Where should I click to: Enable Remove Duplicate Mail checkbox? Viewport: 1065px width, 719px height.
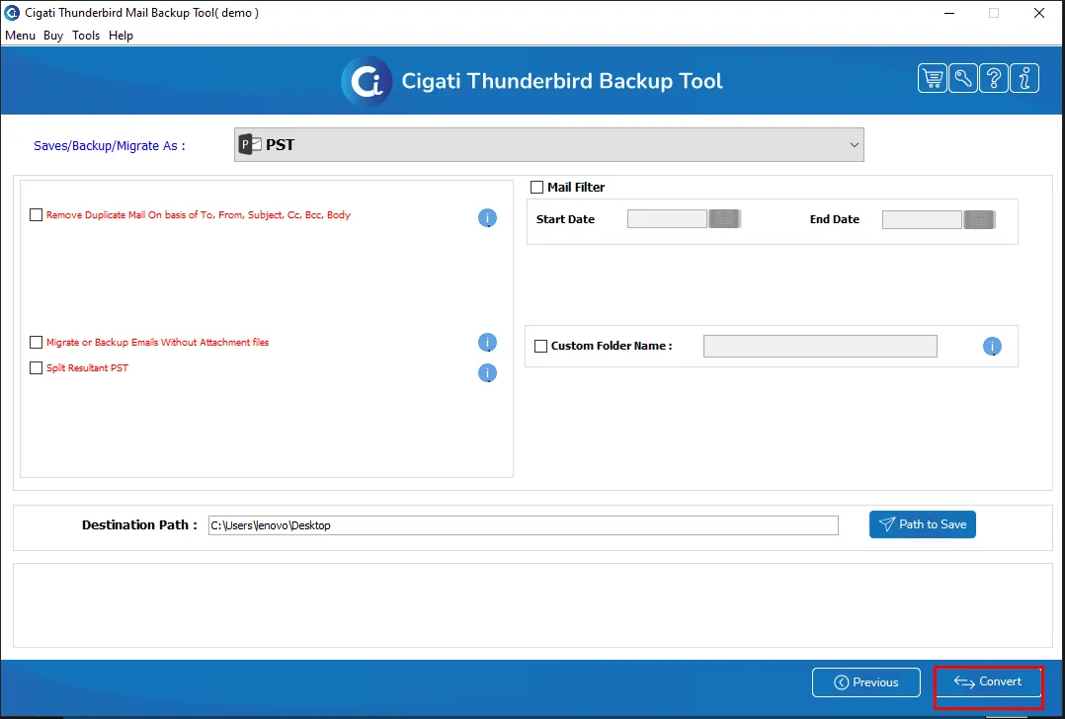click(x=36, y=214)
